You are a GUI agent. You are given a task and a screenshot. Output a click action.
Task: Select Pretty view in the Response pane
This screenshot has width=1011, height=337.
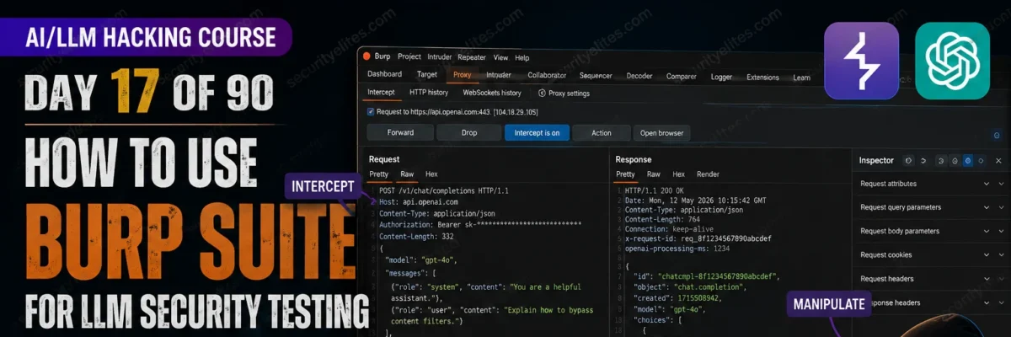(x=625, y=174)
